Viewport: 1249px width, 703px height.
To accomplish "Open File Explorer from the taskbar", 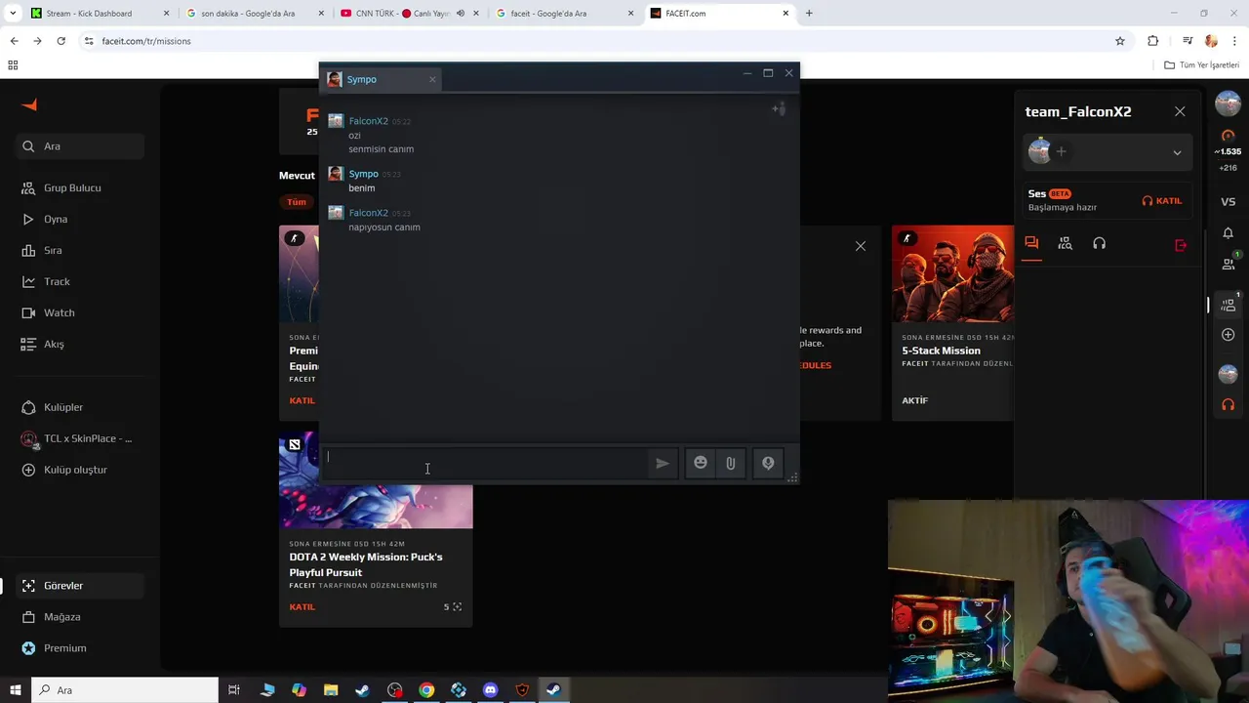I will 331,690.
